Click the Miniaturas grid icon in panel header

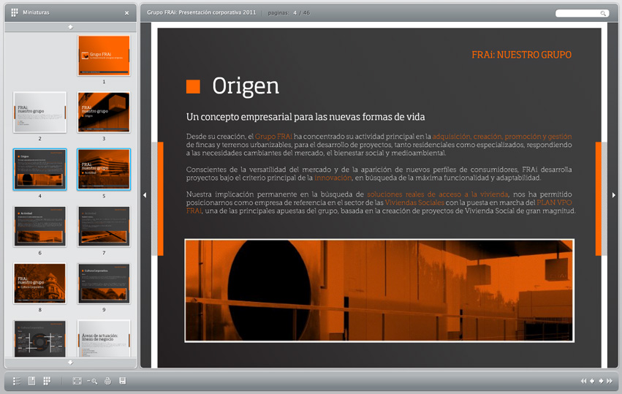(x=15, y=12)
